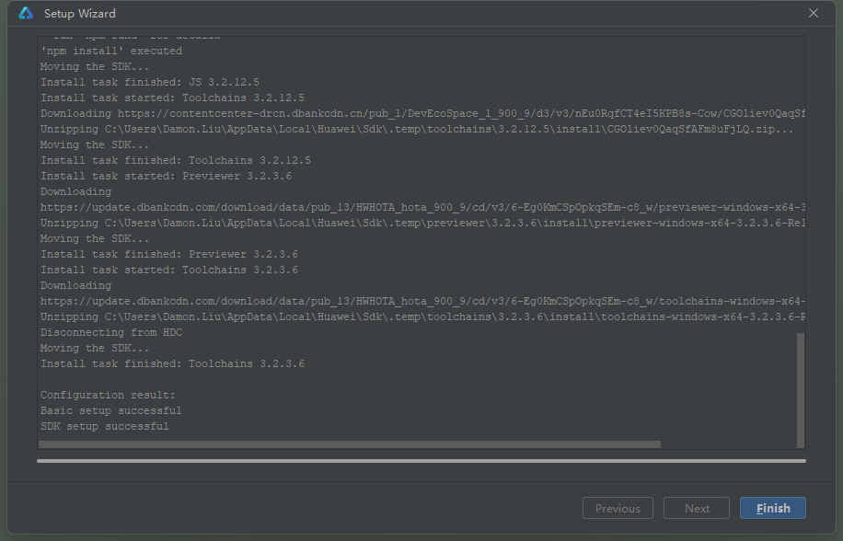Click 'Install task started: Toolchains 3.2.3.6'
Screen dimensions: 843x541
(x=169, y=270)
